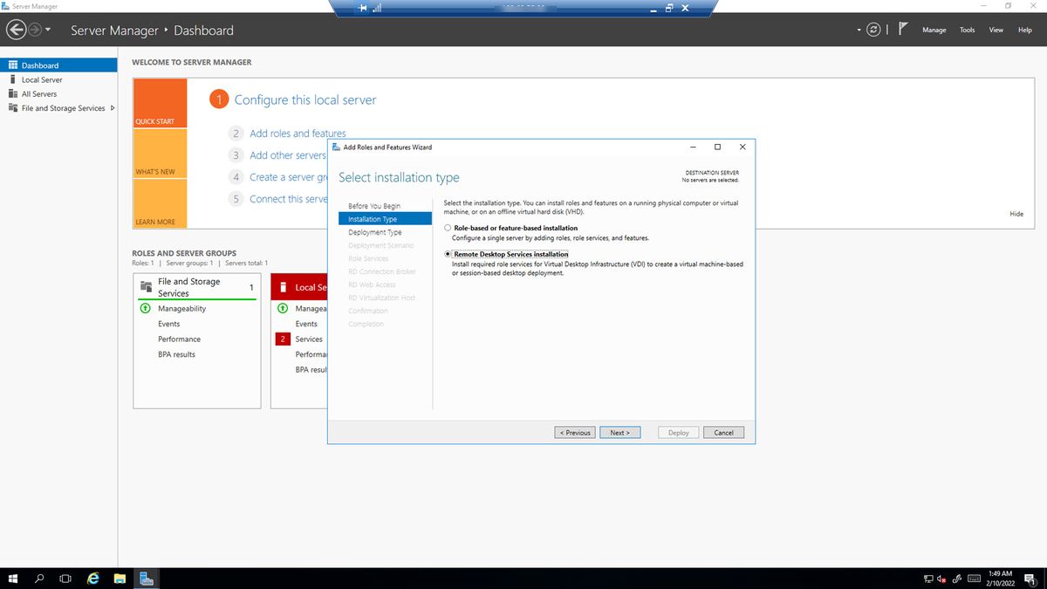Click the Previous button in the wizard

click(575, 433)
